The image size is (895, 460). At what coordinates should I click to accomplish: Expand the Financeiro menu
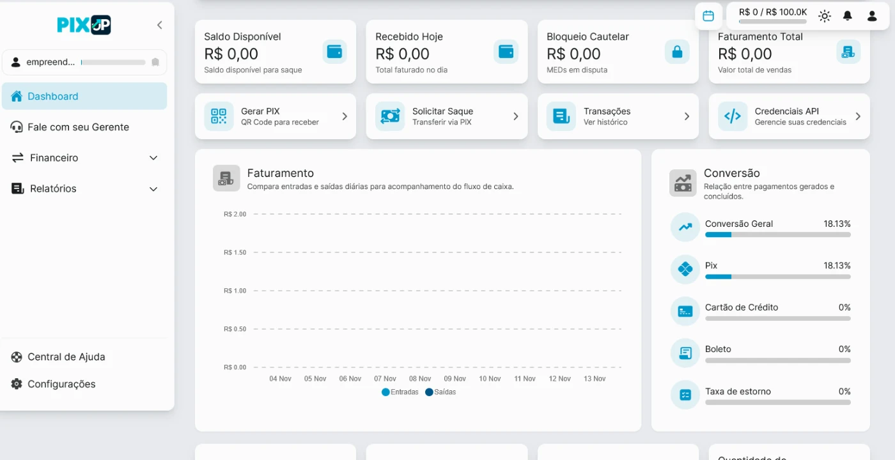pos(153,158)
